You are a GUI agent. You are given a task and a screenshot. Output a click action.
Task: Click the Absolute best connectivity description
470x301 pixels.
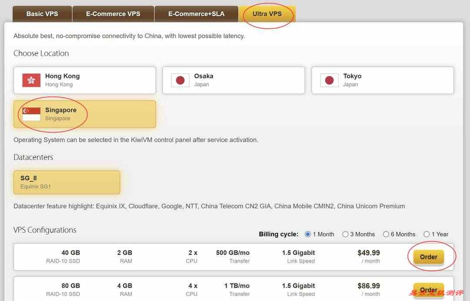[x=129, y=36]
